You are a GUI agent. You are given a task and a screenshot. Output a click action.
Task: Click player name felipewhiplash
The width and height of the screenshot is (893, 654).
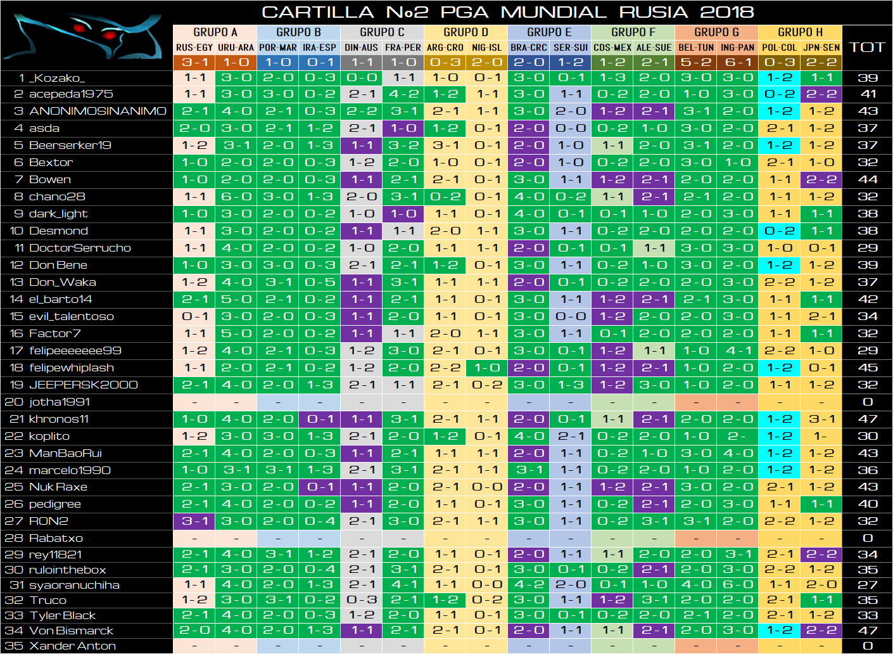click(x=71, y=368)
